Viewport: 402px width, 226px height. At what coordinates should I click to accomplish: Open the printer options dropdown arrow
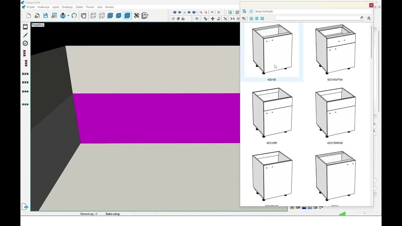pos(68,16)
